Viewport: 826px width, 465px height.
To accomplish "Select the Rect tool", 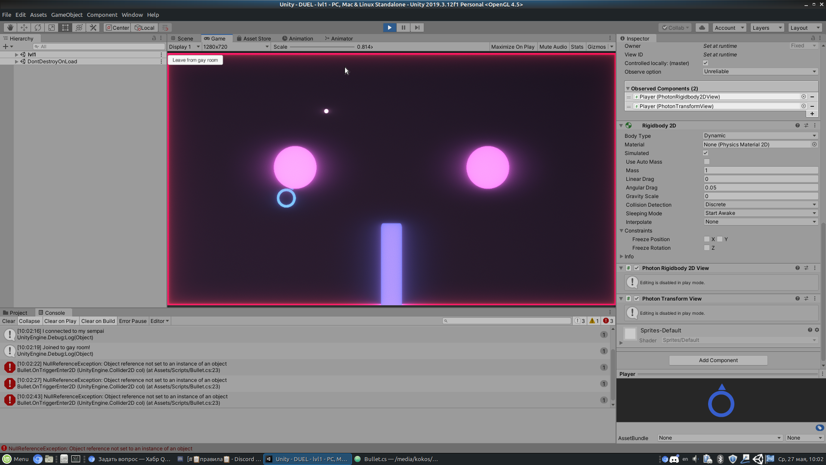I will coord(65,28).
